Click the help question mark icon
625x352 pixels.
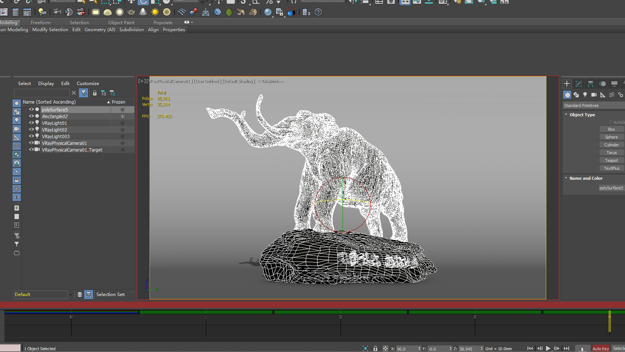point(318,12)
